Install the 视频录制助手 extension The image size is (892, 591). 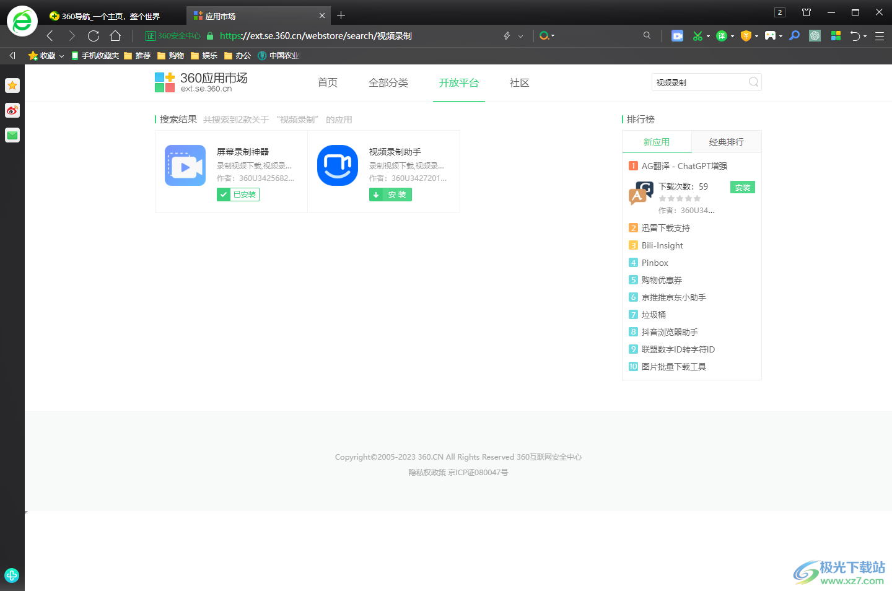390,195
